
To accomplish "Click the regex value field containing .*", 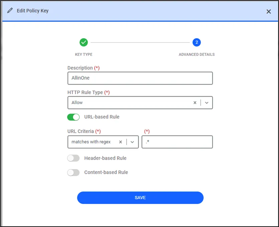I will coord(177,142).
